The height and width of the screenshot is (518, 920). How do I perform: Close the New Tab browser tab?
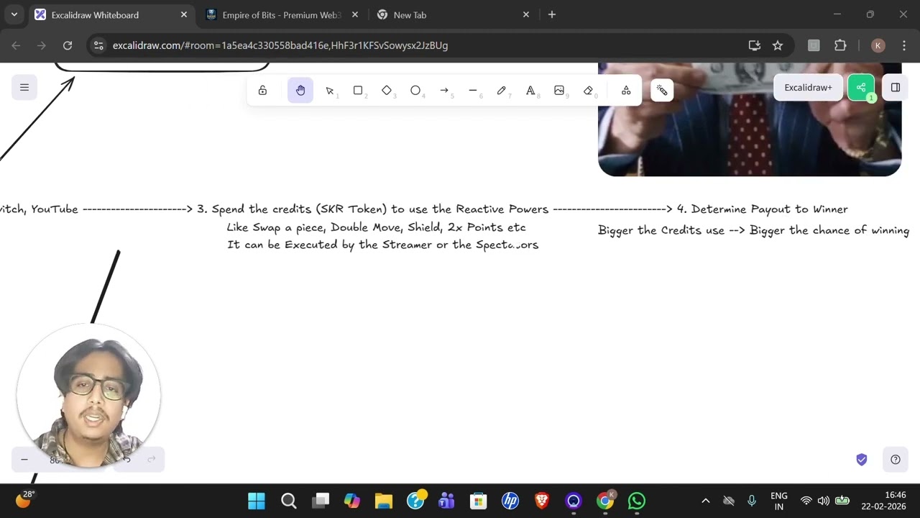pos(526,14)
